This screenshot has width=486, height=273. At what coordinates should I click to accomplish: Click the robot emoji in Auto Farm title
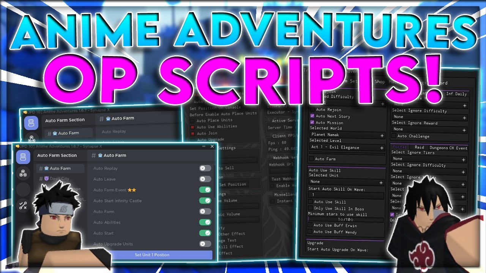[100, 155]
